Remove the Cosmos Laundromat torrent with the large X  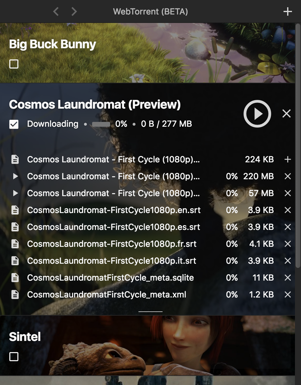(286, 114)
